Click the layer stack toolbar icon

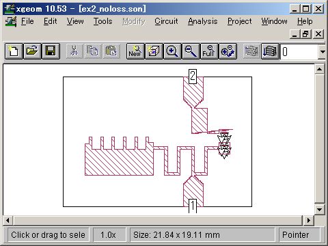270,51
